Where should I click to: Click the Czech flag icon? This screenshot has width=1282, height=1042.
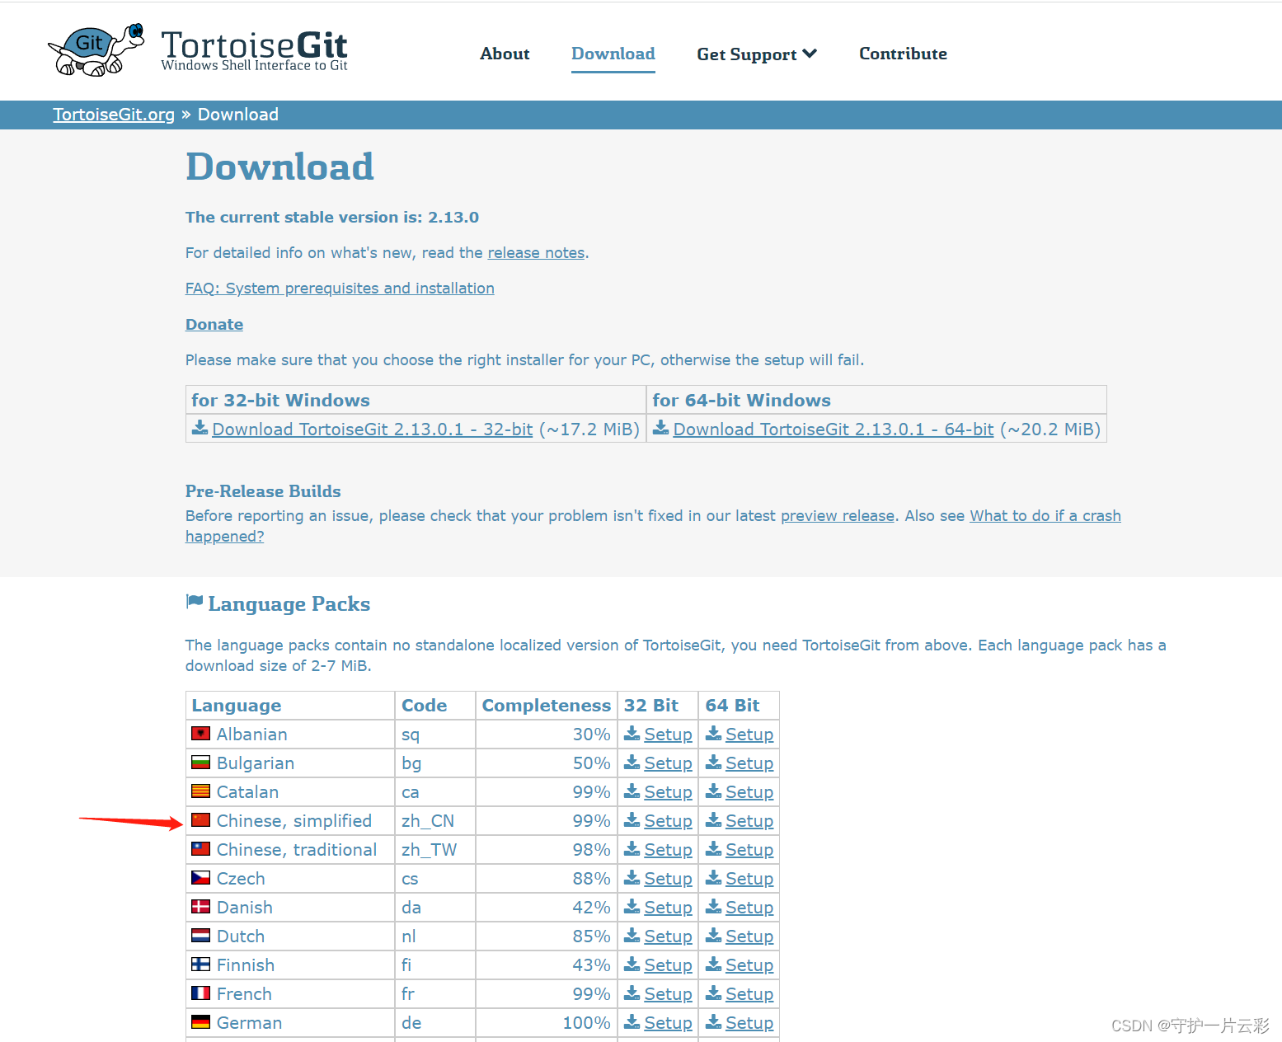tap(200, 877)
